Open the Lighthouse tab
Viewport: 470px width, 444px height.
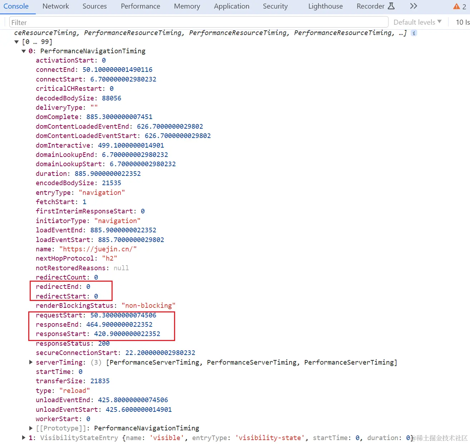click(x=326, y=6)
